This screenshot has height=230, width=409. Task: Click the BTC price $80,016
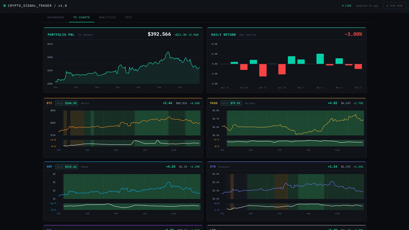[181, 103]
